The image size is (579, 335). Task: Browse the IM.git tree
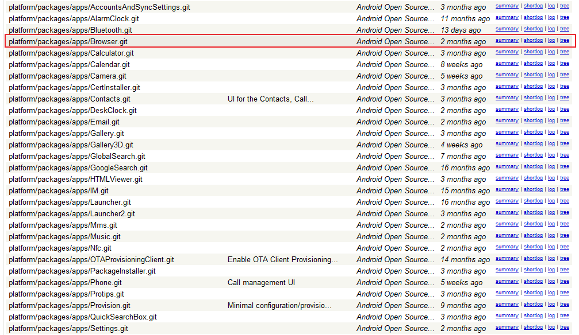565,189
